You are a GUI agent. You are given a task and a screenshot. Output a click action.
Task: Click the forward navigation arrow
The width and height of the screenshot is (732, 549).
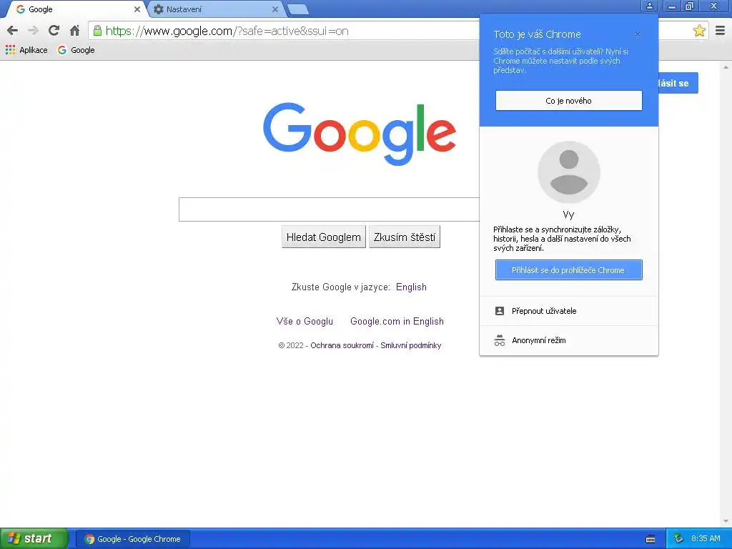coord(33,31)
